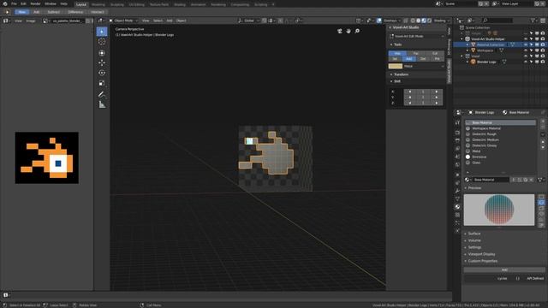Click the tan color swatch in sidebar
The height and width of the screenshot is (308, 548).
click(396, 66)
